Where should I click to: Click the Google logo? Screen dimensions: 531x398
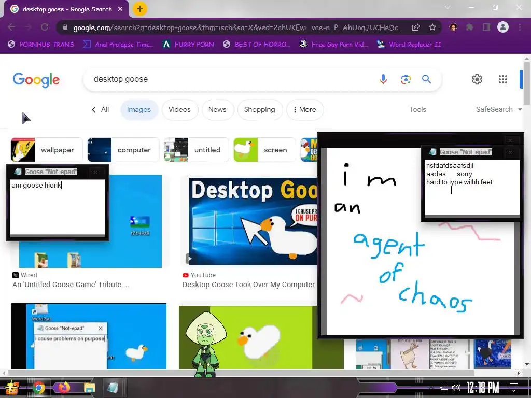pos(36,80)
